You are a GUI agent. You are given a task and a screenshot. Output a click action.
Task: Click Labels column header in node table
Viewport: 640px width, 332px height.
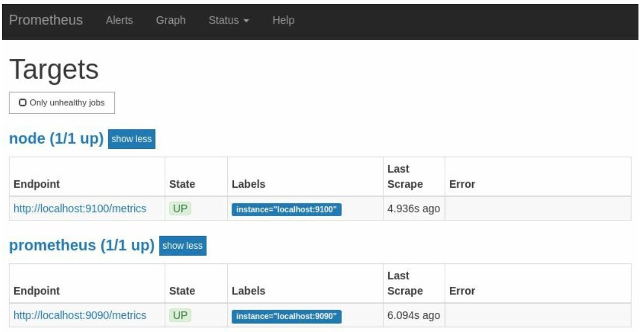tap(249, 184)
